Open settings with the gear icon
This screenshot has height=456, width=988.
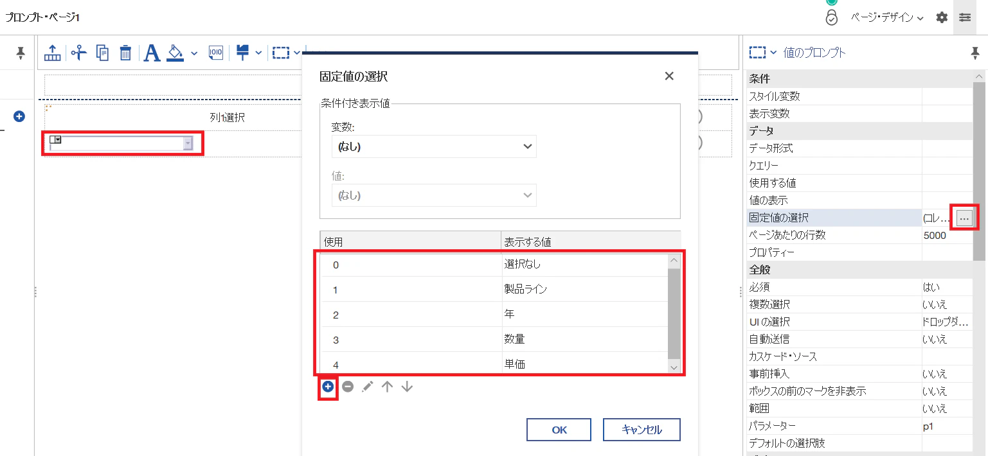click(942, 17)
